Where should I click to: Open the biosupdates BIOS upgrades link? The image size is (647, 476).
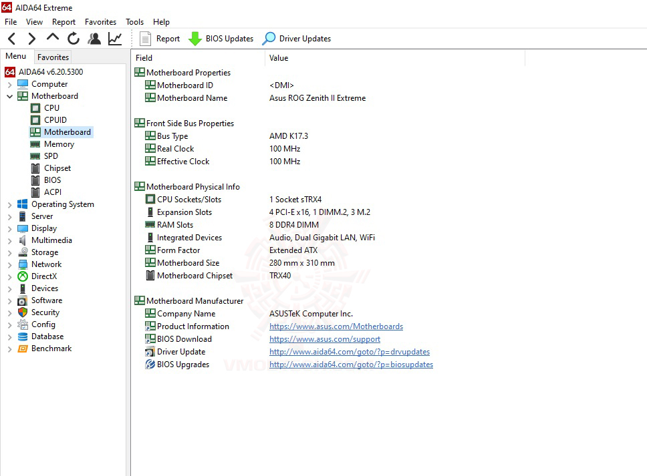click(x=351, y=365)
